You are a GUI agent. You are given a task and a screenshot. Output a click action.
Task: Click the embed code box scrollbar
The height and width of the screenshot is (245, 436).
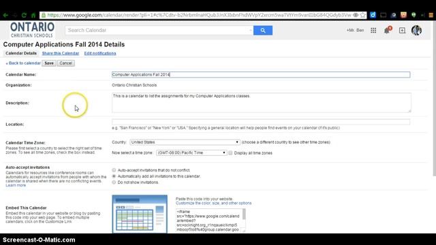[x=244, y=214]
